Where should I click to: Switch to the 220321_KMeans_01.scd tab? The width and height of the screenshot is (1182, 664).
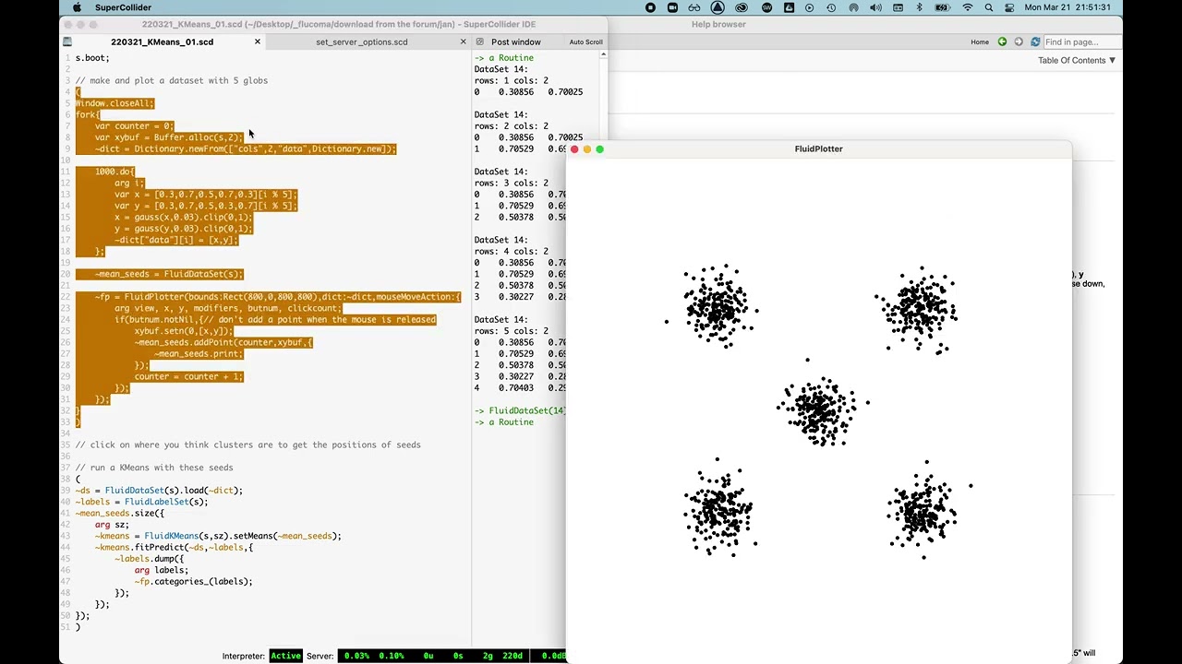(162, 41)
